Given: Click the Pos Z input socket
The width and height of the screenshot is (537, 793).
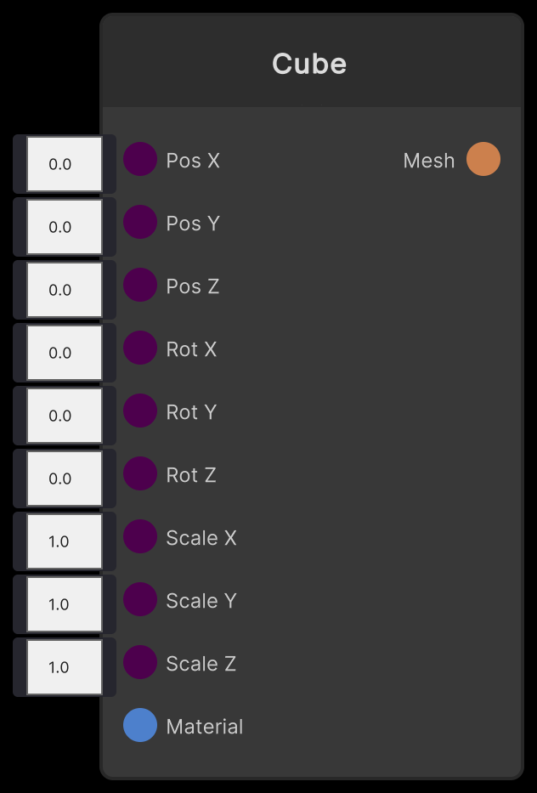Looking at the screenshot, I should tap(140, 286).
